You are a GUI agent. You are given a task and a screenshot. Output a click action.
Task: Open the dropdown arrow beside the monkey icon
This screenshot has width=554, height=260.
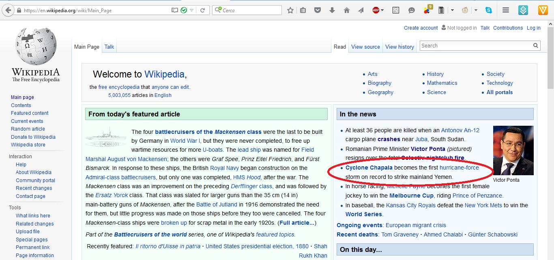(x=476, y=10)
